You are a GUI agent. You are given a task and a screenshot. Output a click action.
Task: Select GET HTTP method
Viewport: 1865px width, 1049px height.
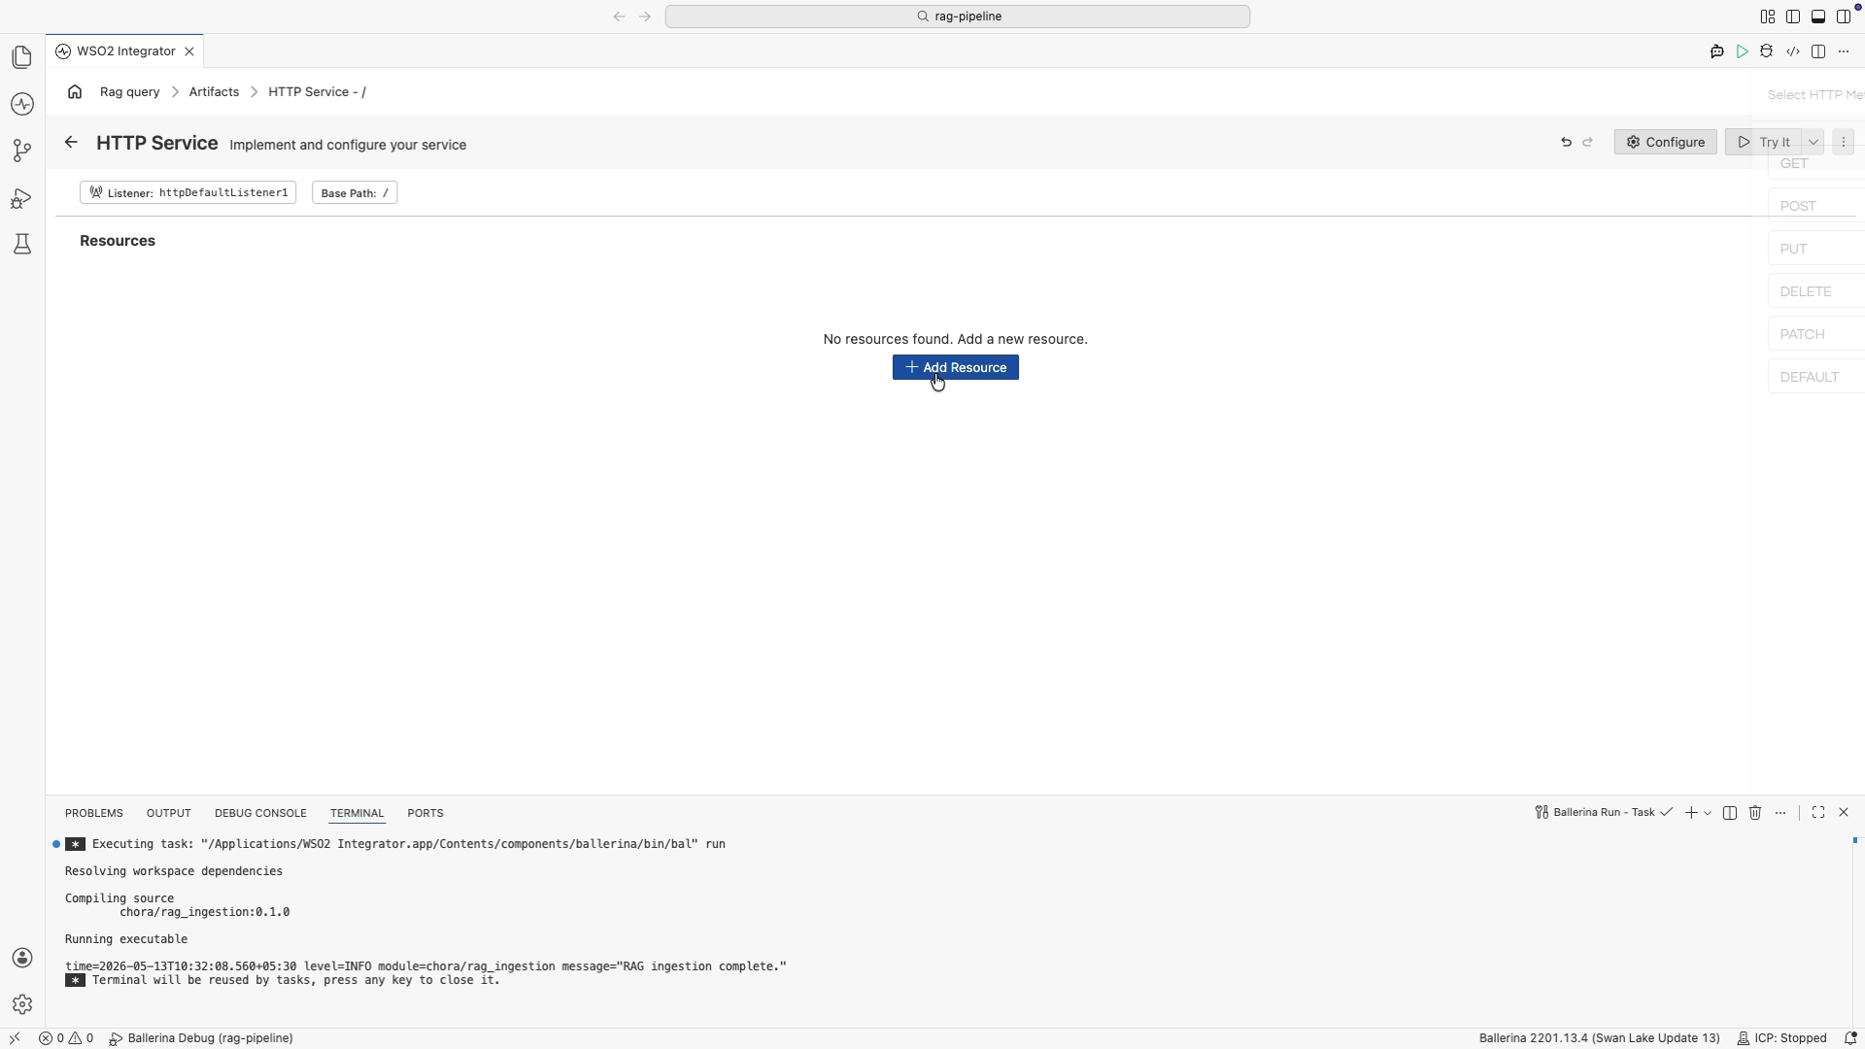1816,164
